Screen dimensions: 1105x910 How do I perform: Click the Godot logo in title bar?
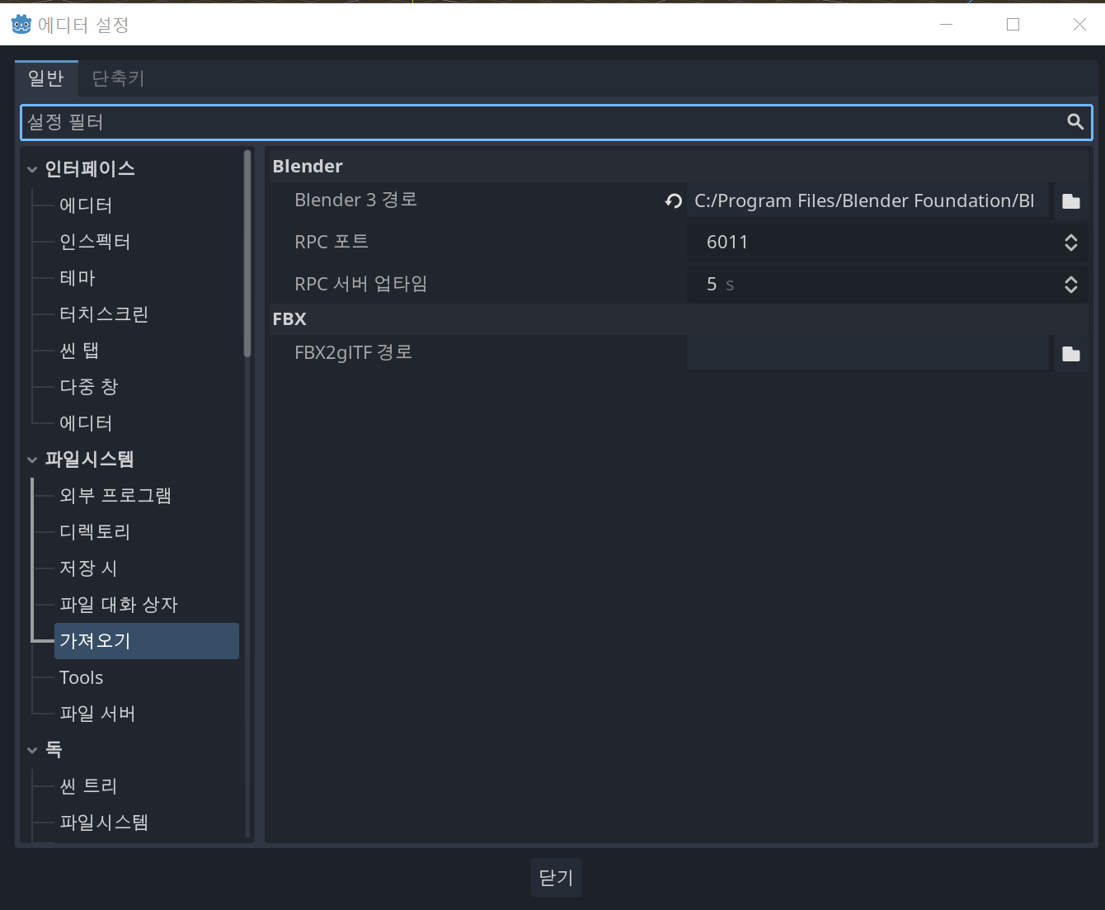pyautogui.click(x=21, y=25)
